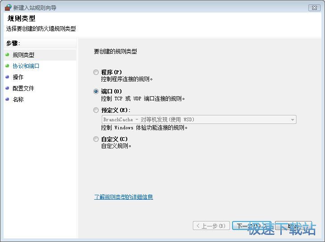Select the 程序(P) program radio button
The height and width of the screenshot is (242, 325).
coord(96,72)
